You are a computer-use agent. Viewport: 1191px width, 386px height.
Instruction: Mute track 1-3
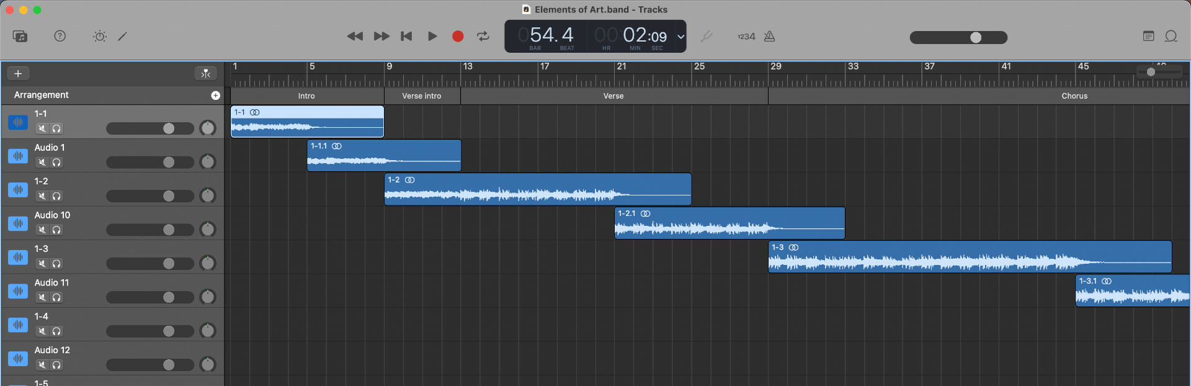coord(42,264)
